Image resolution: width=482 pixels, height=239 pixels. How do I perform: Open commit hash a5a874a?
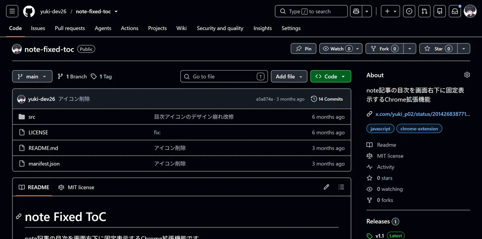pyautogui.click(x=264, y=99)
